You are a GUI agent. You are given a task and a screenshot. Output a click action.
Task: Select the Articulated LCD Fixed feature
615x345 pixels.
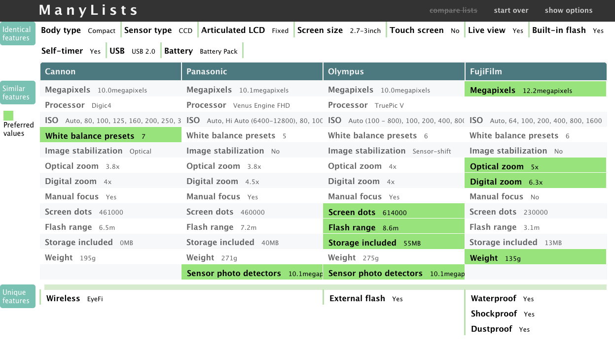(245, 31)
